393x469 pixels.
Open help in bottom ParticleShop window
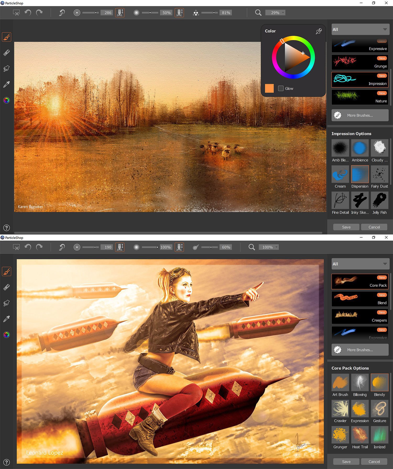pyautogui.click(x=7, y=462)
